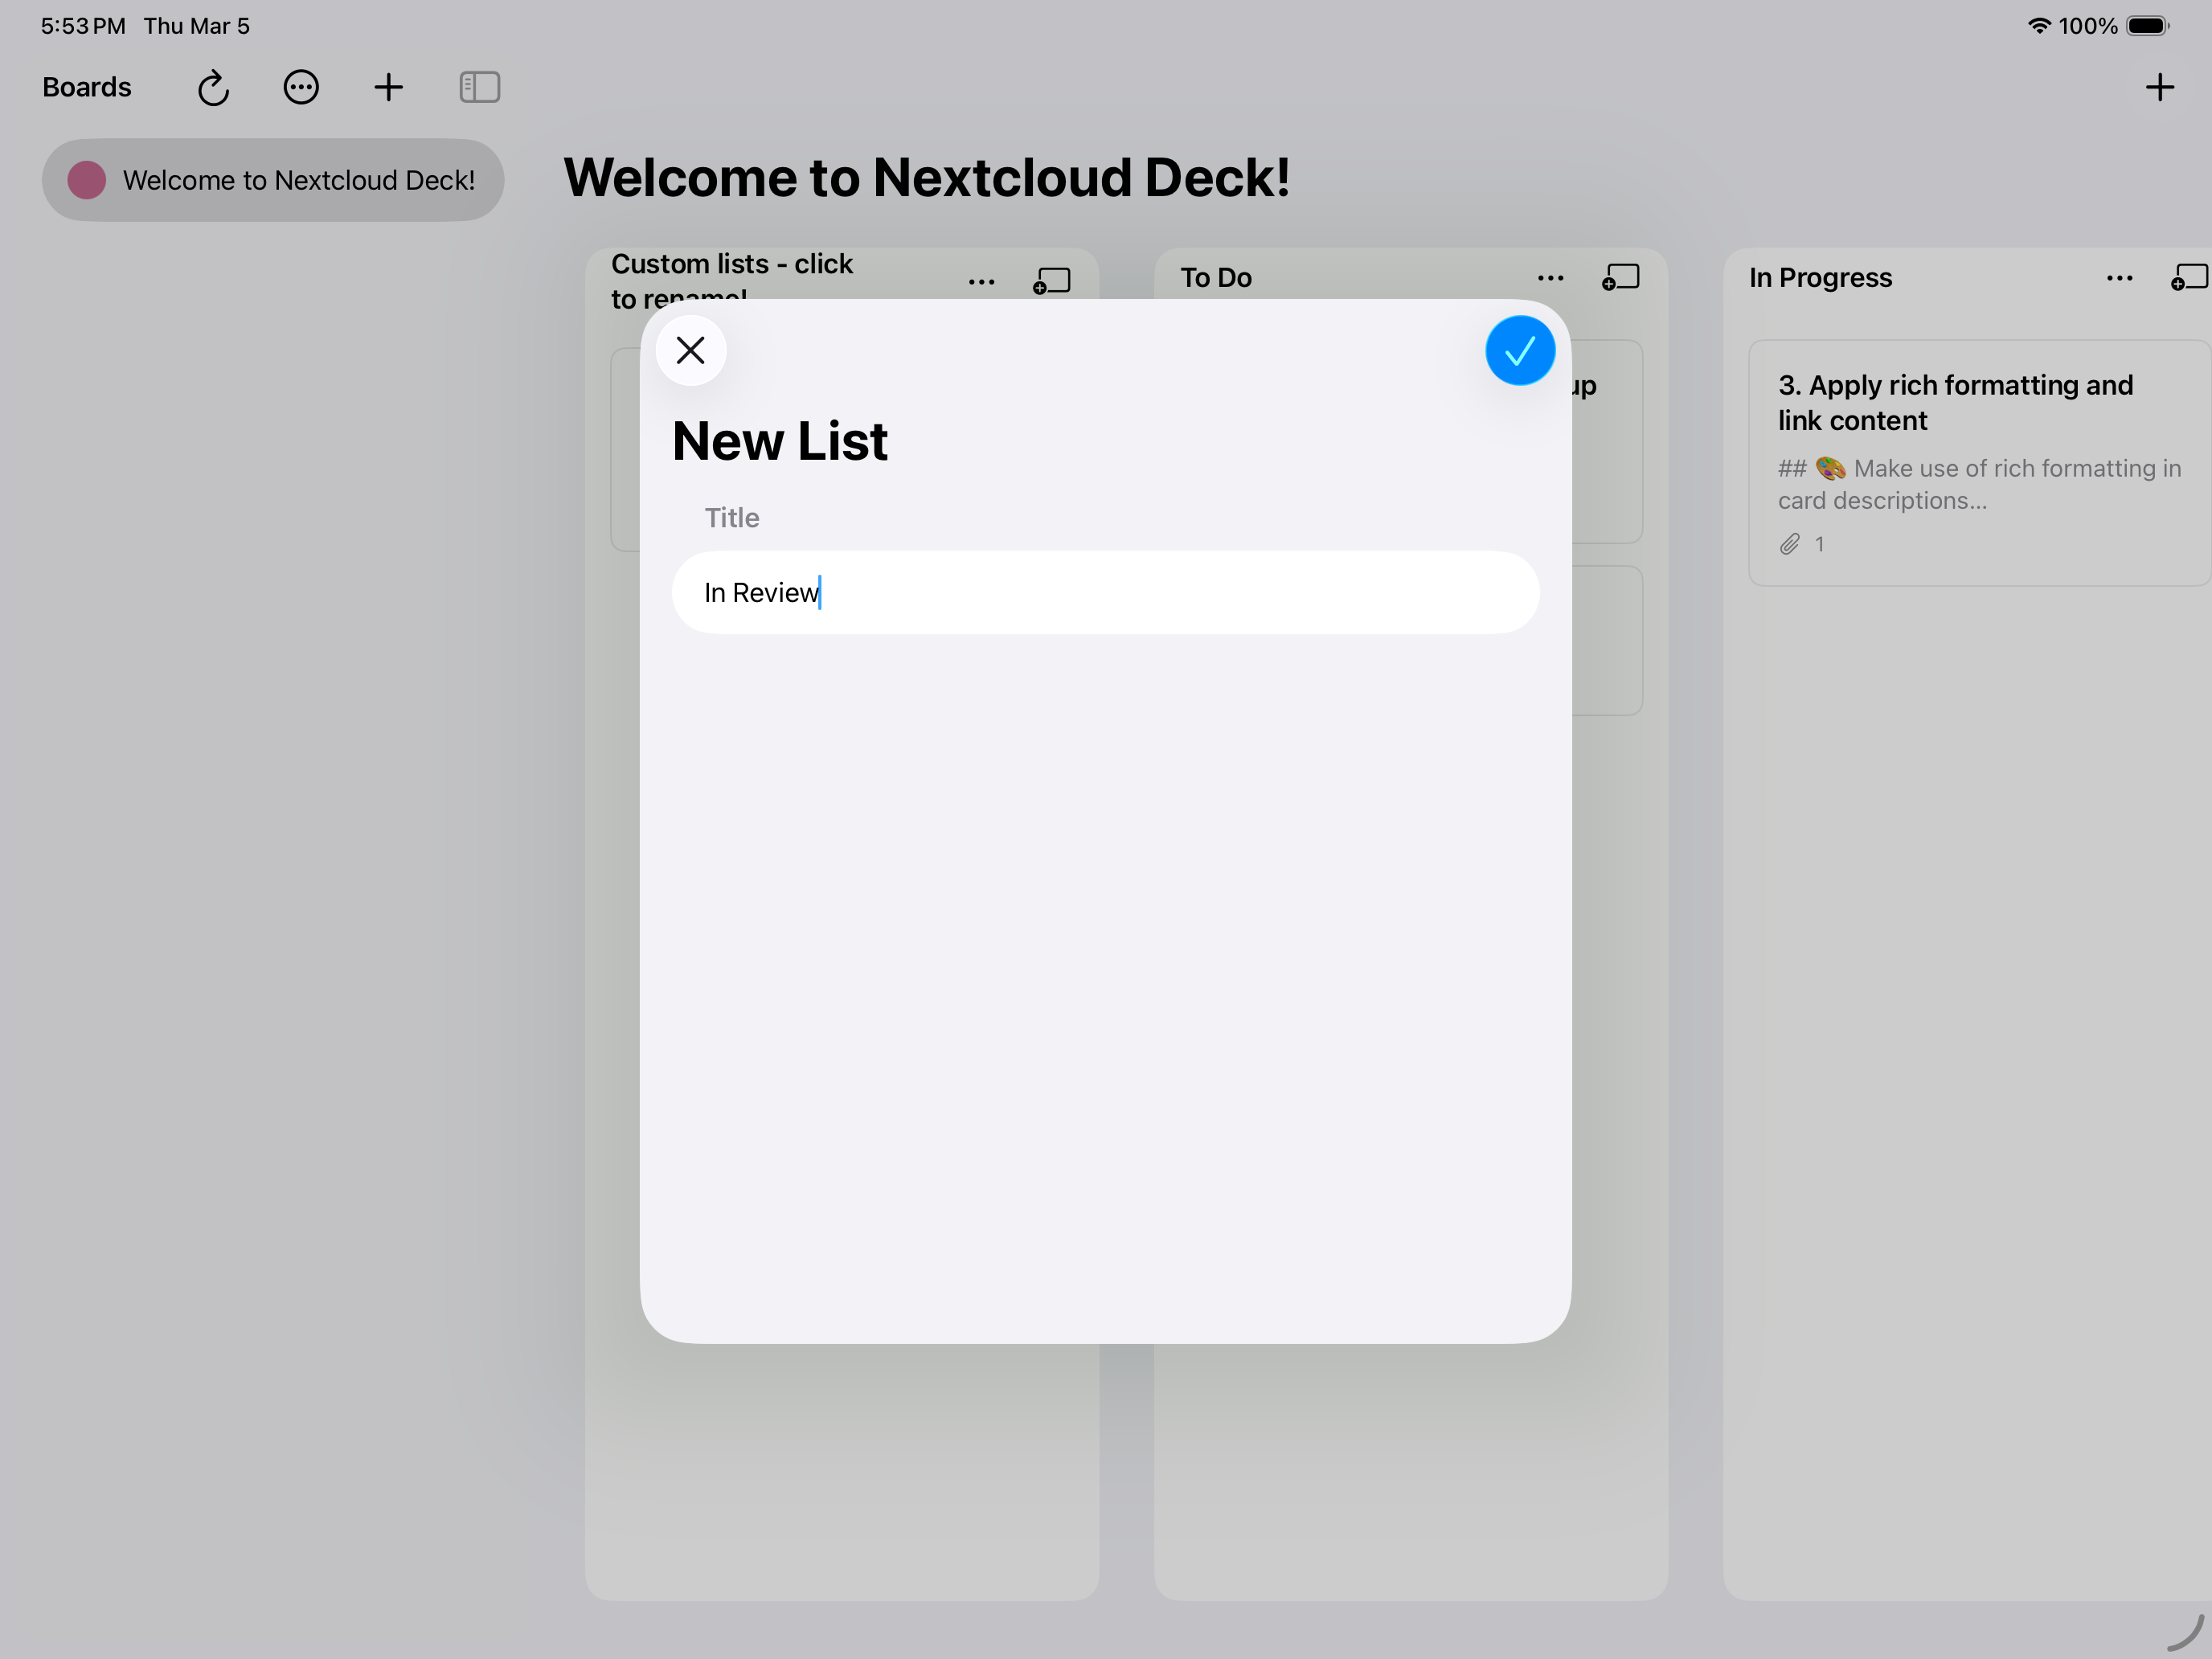
Task: Select Welcome to Nextcloud Deck! board
Action: tap(298, 180)
